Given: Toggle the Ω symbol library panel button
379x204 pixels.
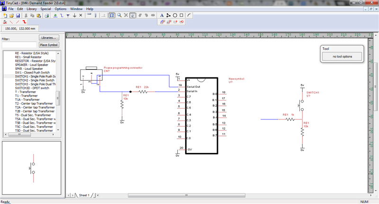Looking at the screenshot, I should click(111, 15).
